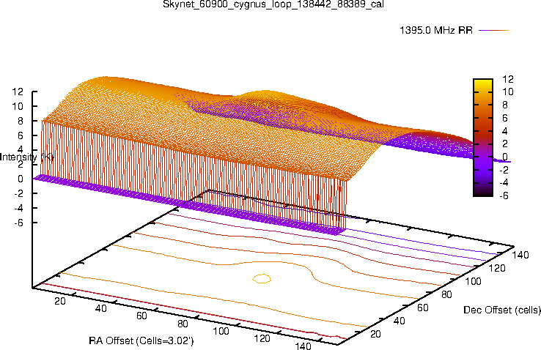Click Dec Offset axis tick label 140

point(520,255)
